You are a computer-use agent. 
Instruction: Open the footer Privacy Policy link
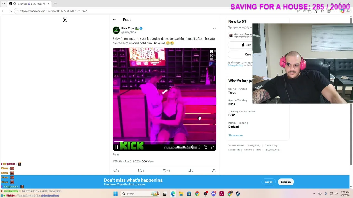[x=254, y=145]
